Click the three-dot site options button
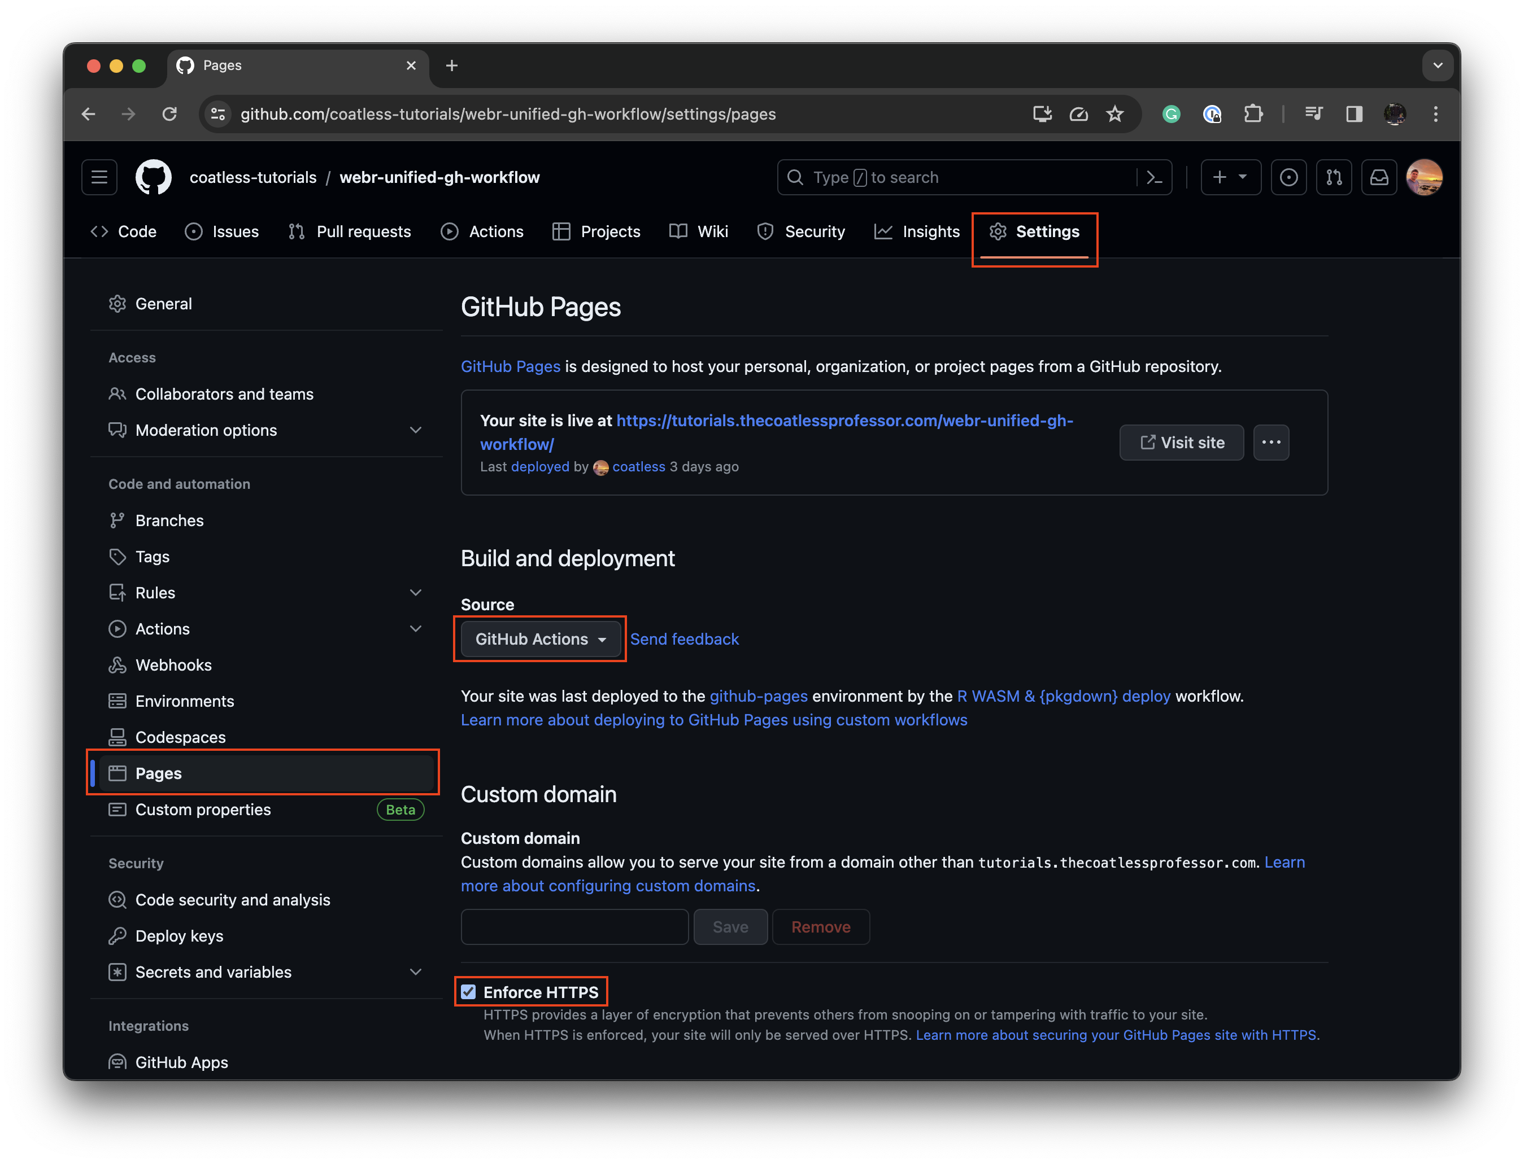 point(1270,442)
